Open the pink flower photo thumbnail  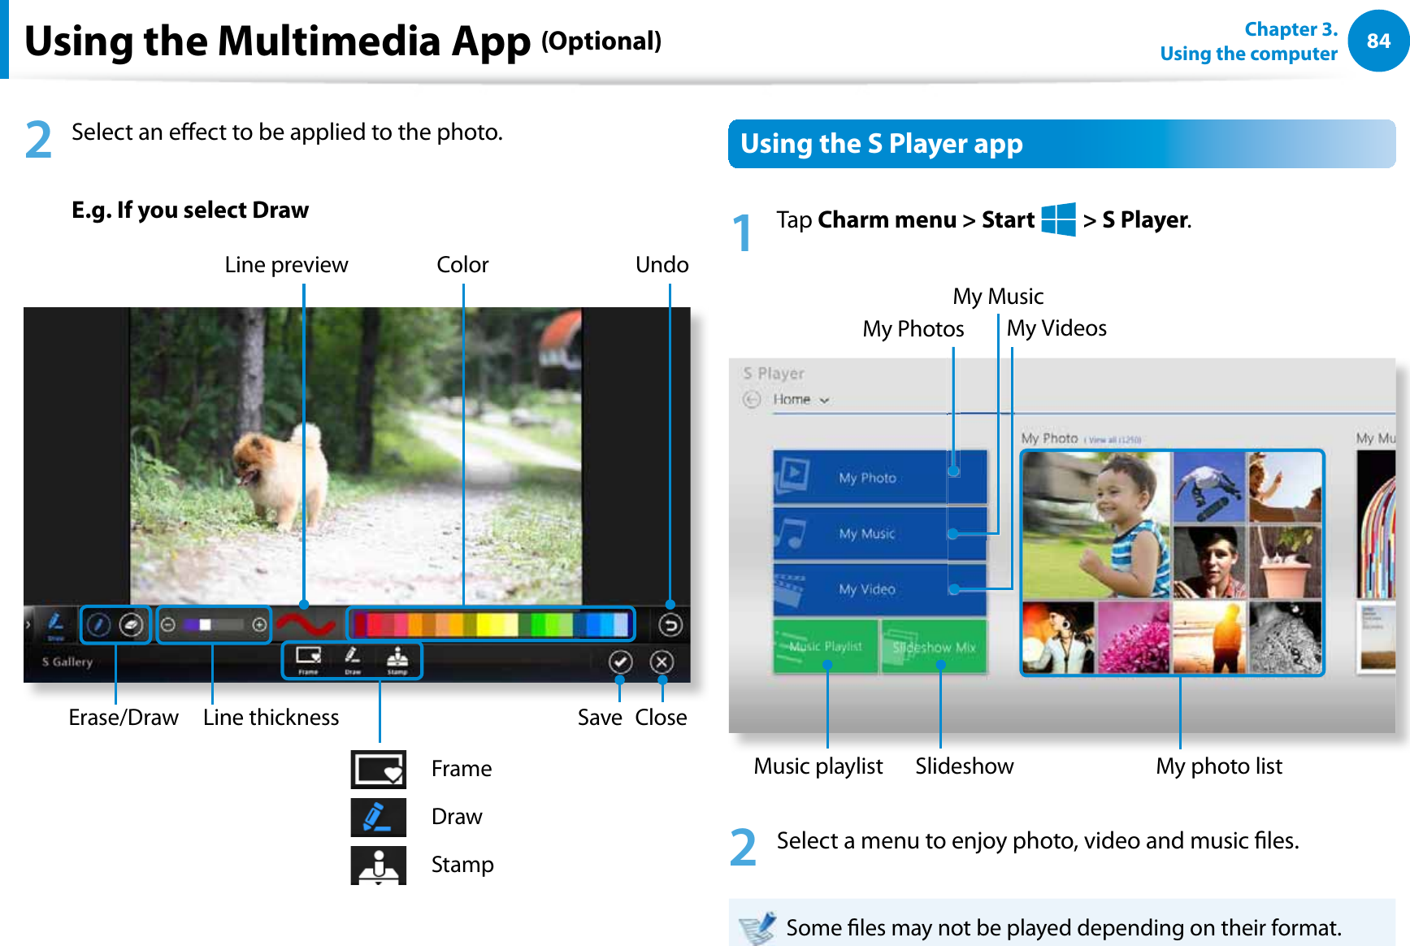pos(1133,637)
